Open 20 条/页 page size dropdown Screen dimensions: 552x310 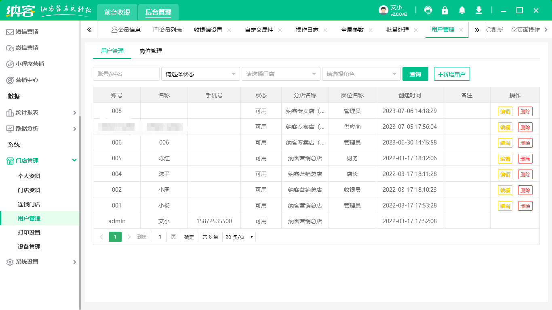coord(239,237)
